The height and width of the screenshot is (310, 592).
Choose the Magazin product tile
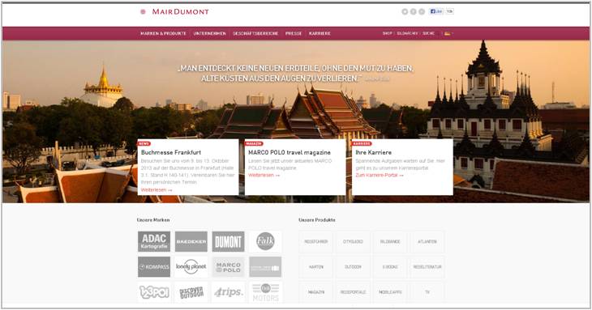(316, 292)
